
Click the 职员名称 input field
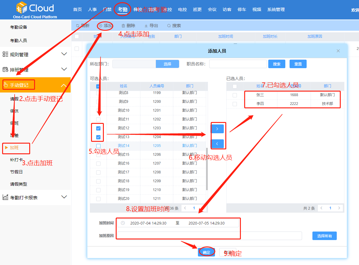tap(238, 64)
